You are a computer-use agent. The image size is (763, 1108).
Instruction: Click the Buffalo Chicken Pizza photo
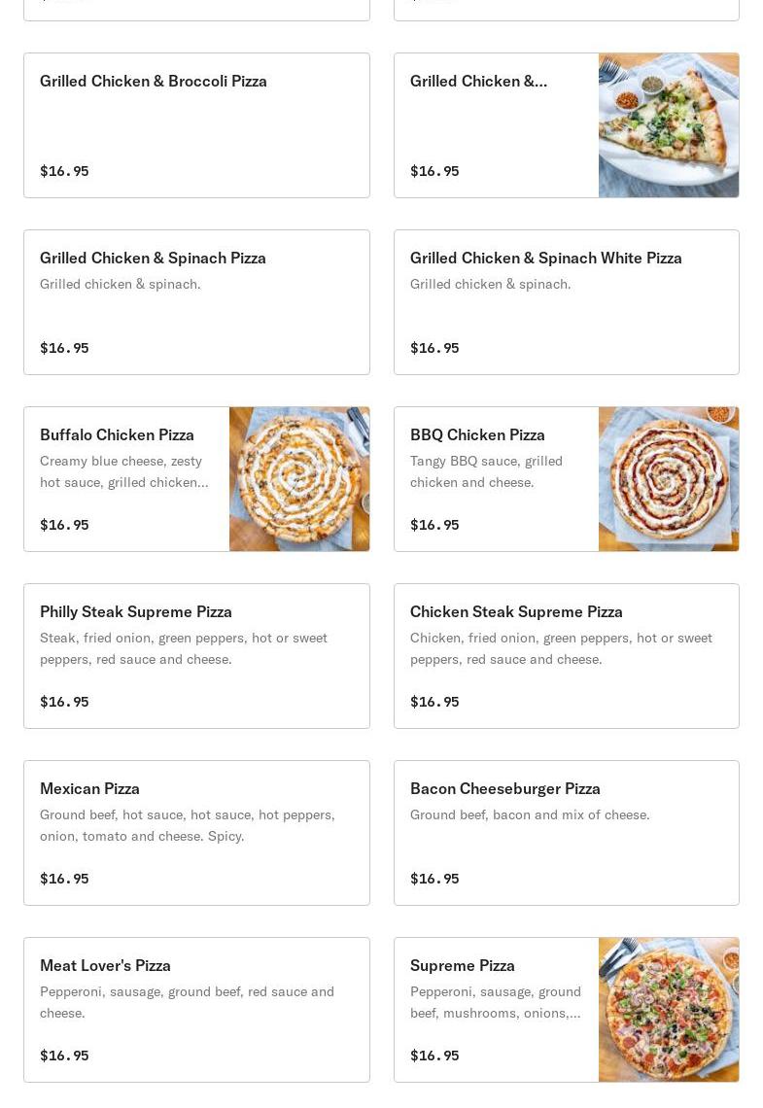[299, 479]
